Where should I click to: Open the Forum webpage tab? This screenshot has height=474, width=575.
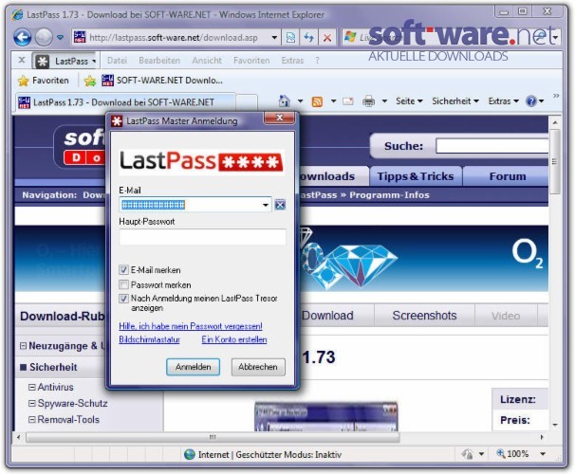click(x=508, y=176)
